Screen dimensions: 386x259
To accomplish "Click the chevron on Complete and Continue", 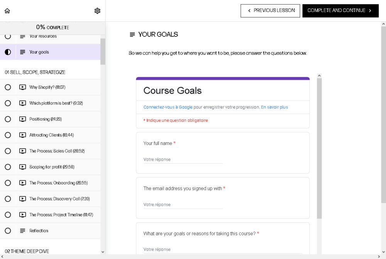I will pyautogui.click(x=370, y=10).
